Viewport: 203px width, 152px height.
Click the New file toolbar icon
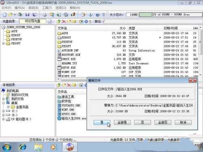tap(5, 15)
